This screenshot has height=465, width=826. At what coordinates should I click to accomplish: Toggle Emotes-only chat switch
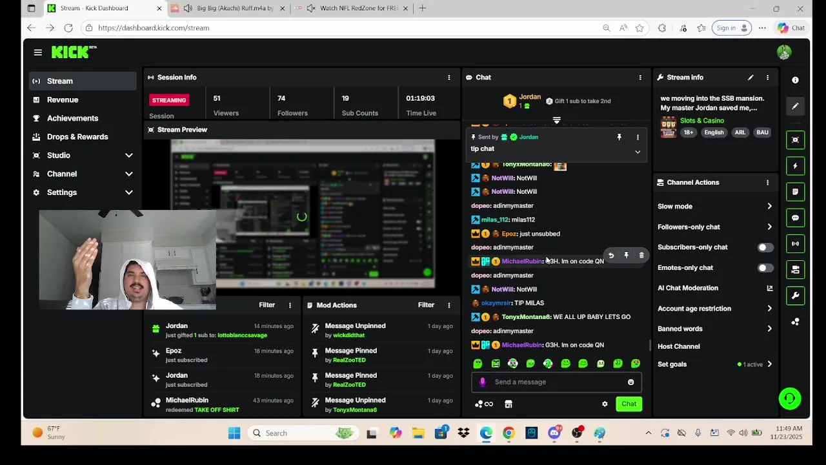(x=765, y=268)
